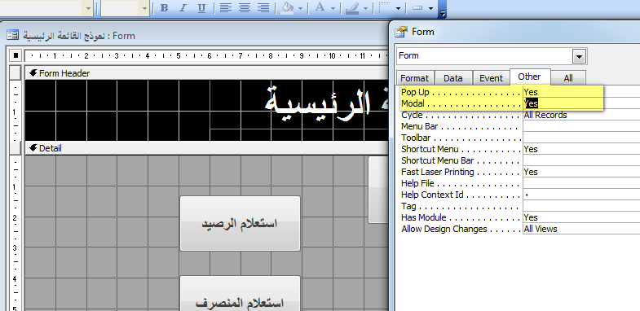Click the form window's title icon
The image size is (640, 311).
(13, 36)
